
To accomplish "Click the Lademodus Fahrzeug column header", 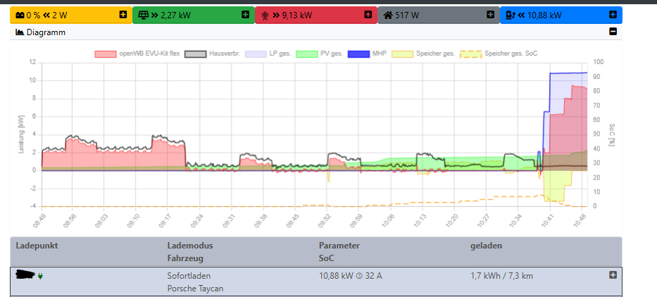I will [x=190, y=252].
